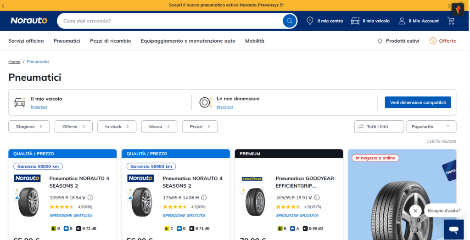Click info icon beside 175/65 R 14 86 H
Image resolution: width=470 pixels, height=240 pixels.
pyautogui.click(x=204, y=198)
